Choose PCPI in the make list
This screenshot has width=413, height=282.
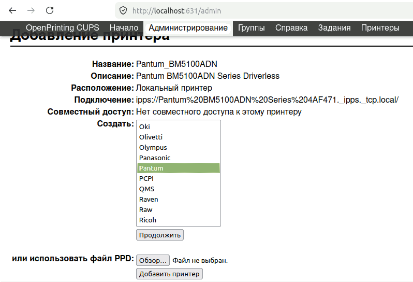(179, 179)
